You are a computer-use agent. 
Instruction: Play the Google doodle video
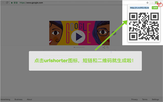pos(78,37)
